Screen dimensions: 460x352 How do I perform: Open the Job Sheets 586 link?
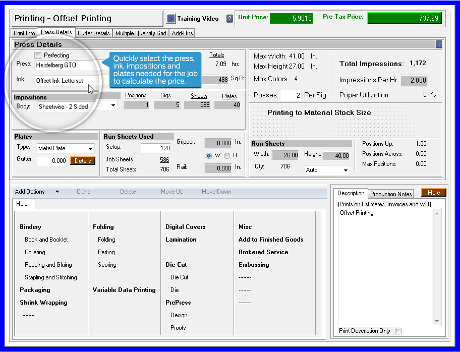[164, 159]
